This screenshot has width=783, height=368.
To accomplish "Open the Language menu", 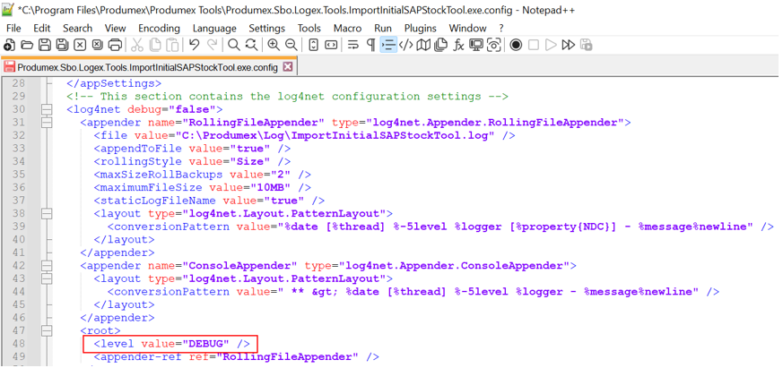I will 214,28.
